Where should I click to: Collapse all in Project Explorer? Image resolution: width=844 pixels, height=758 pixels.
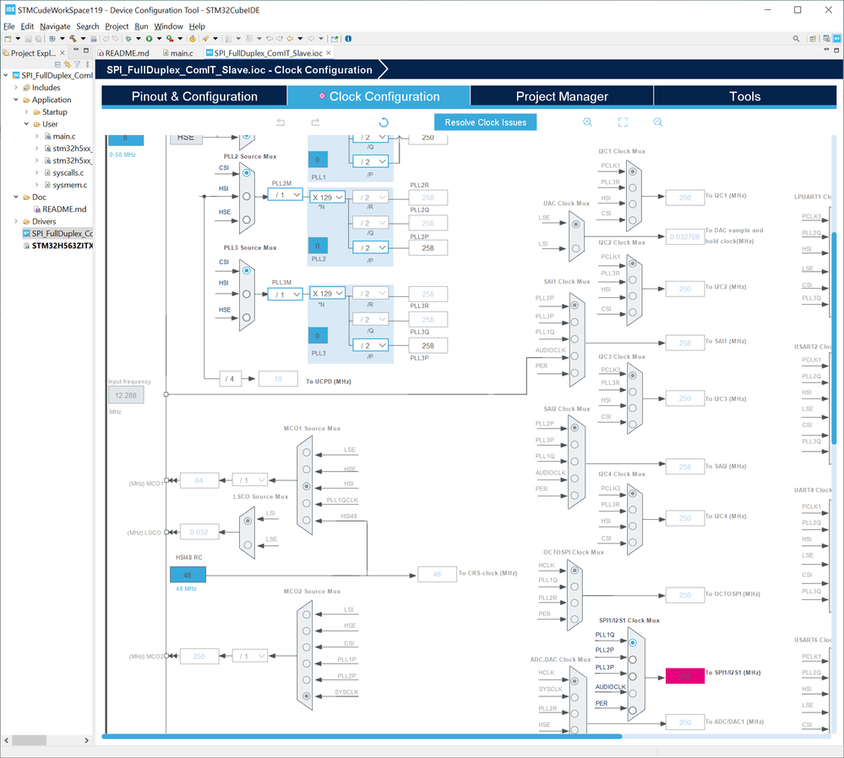coord(57,64)
